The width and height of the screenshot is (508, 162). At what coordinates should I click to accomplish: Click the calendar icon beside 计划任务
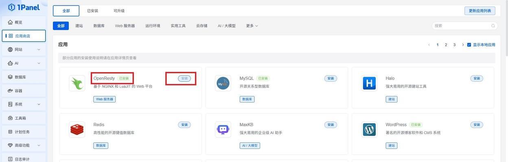[x=10, y=132]
